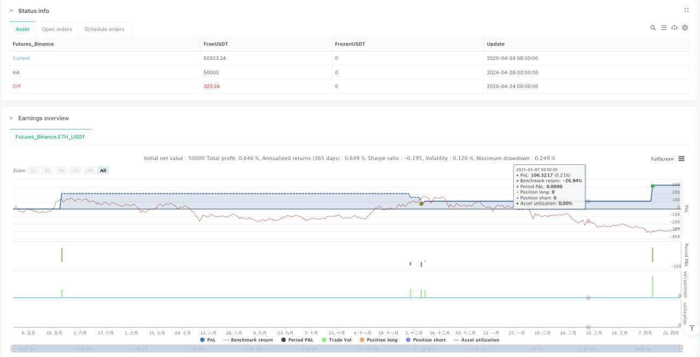Click the fullscreen expand icon in Status info
This screenshot has height=357, width=700.
(x=686, y=10)
